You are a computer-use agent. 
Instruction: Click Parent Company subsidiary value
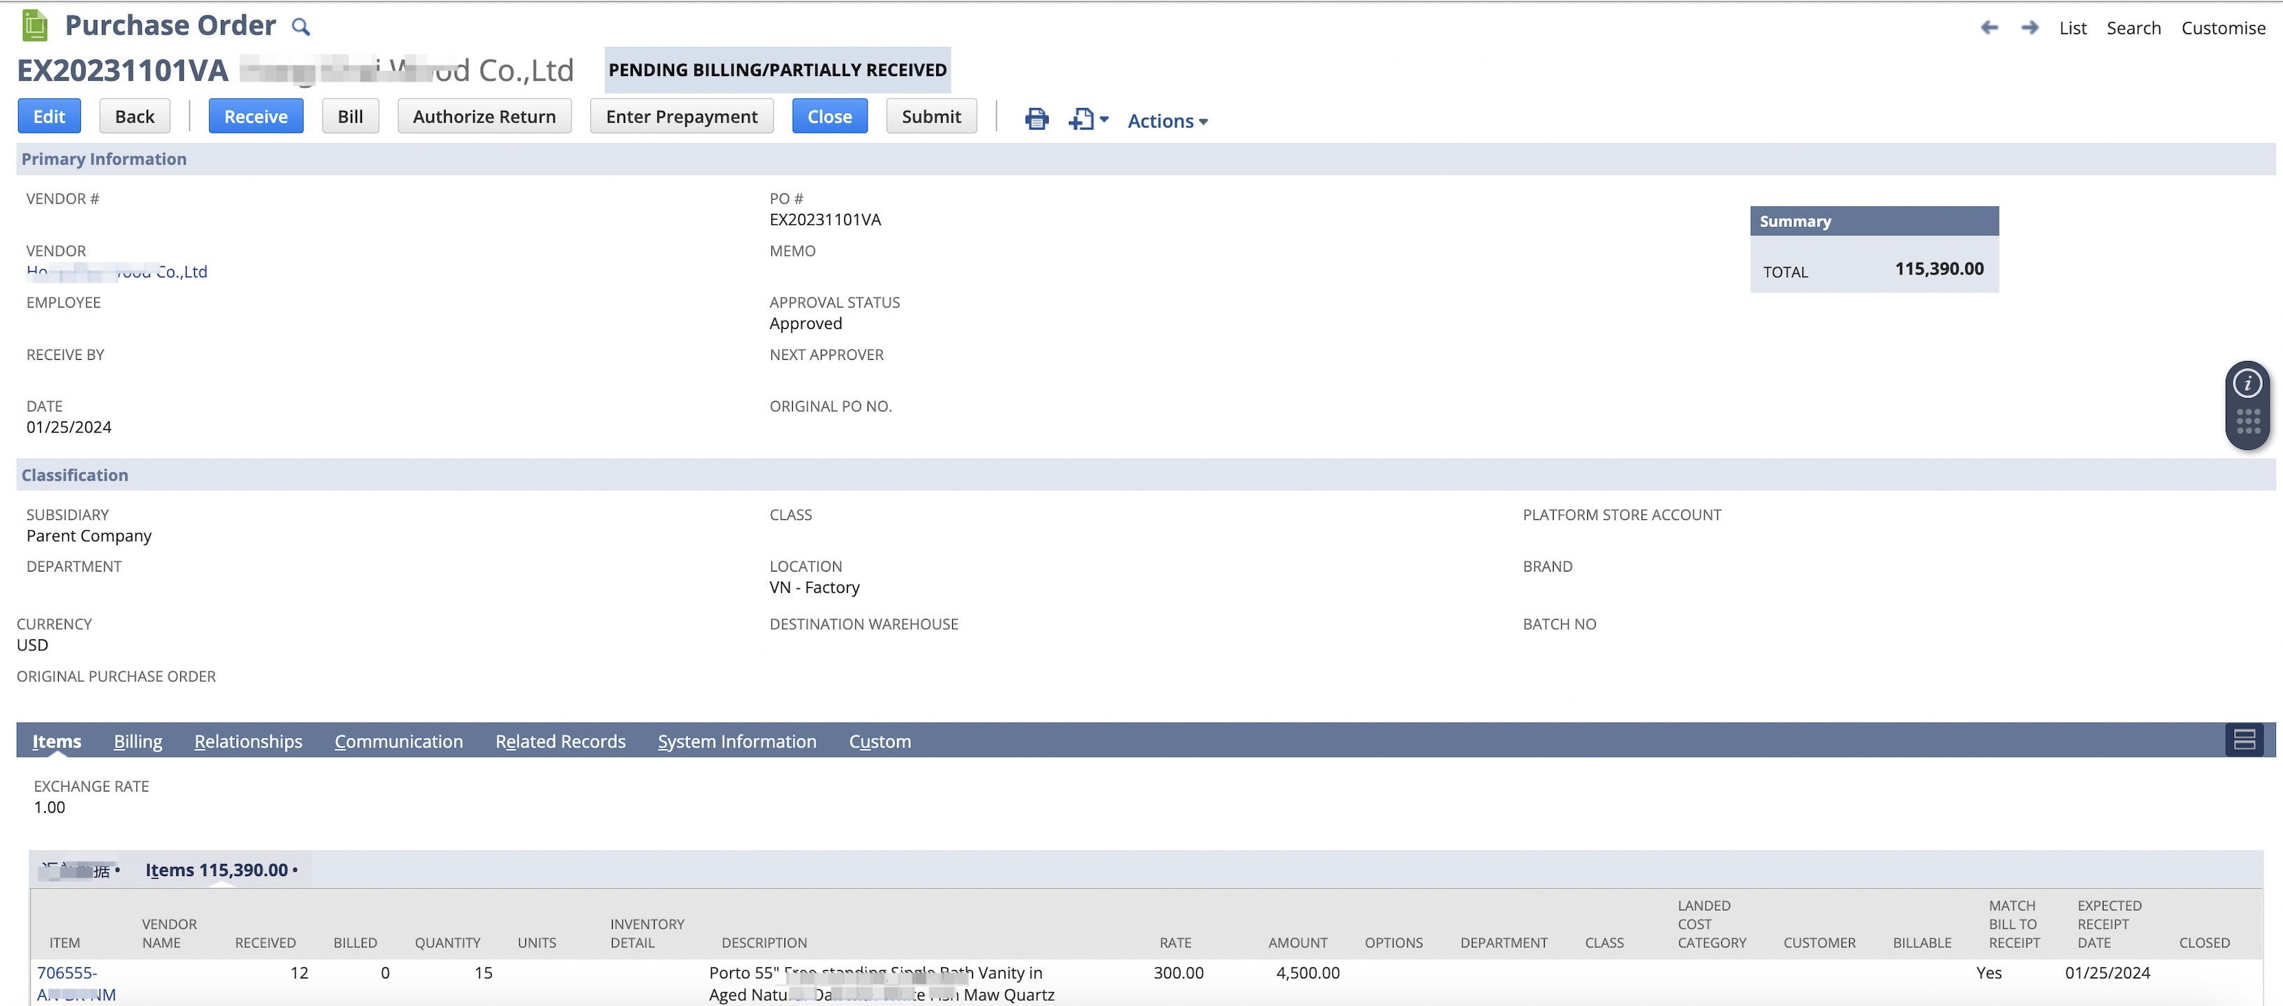tap(89, 535)
